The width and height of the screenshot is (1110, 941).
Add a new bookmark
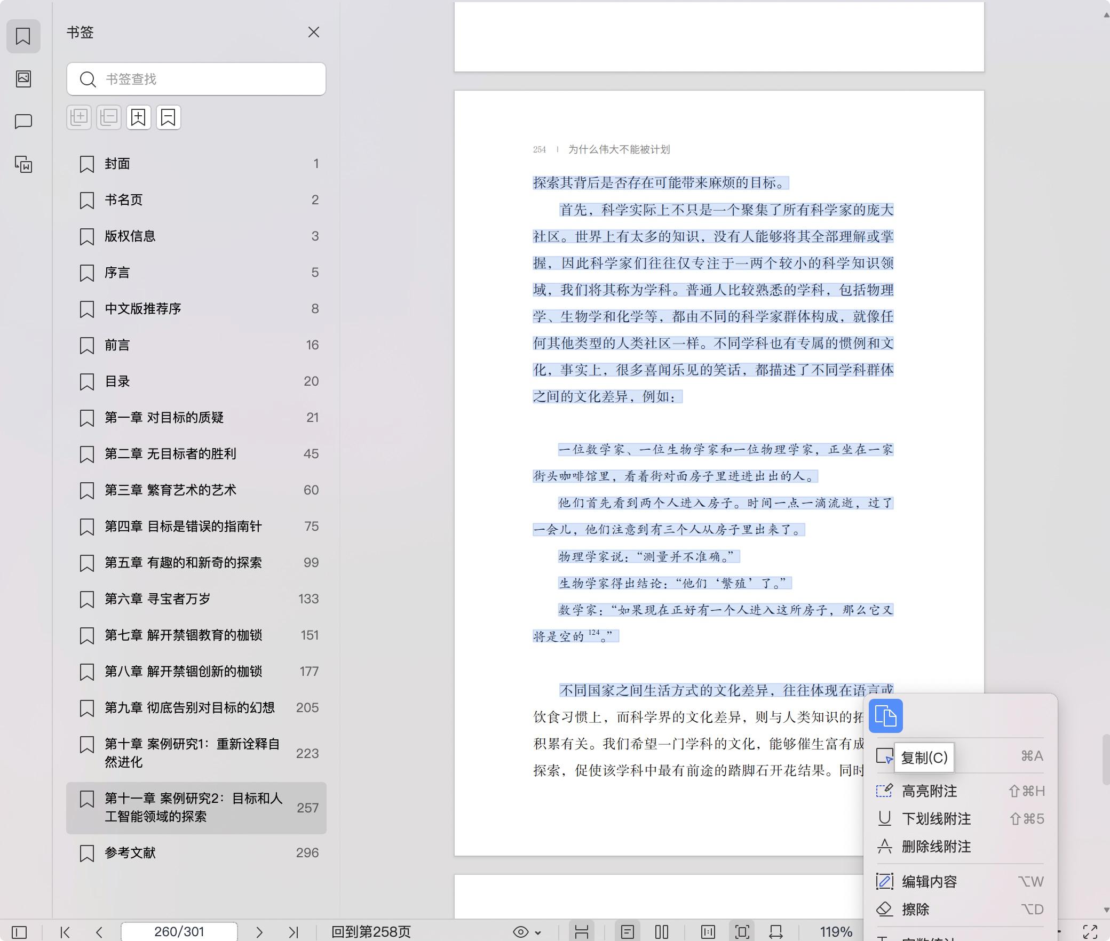(138, 117)
